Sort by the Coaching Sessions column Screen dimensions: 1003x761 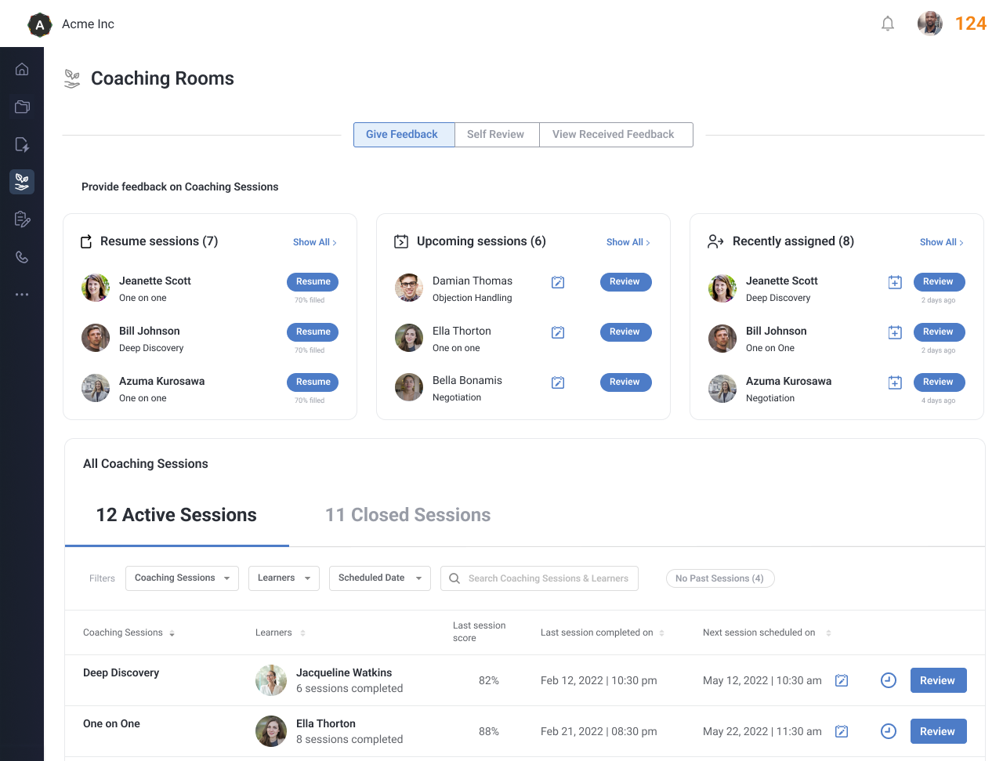[x=172, y=633]
